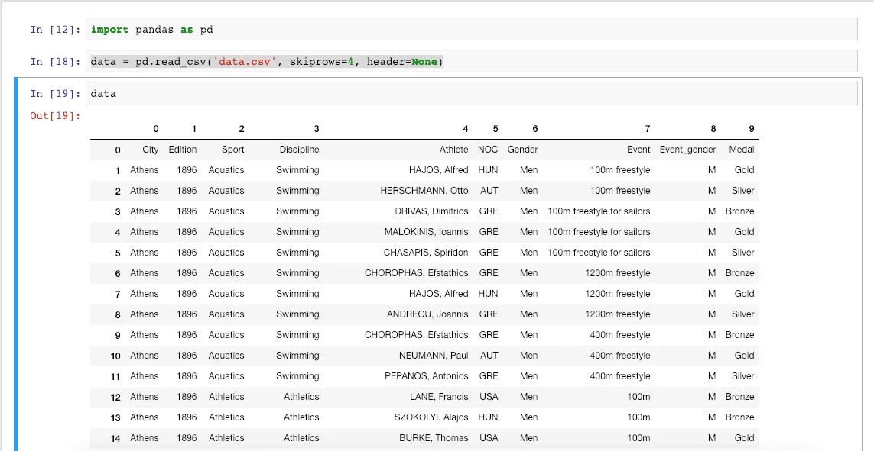Click 'SZOKOLYI, Alajos' athlete cell

point(431,417)
